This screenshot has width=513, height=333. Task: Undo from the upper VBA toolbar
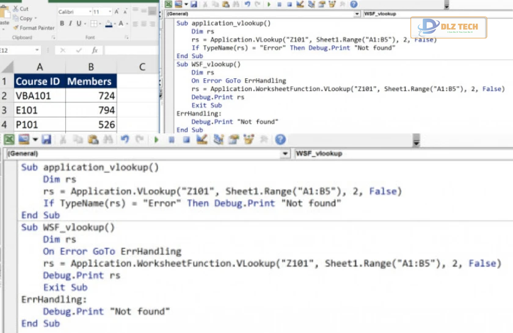coord(247,4)
